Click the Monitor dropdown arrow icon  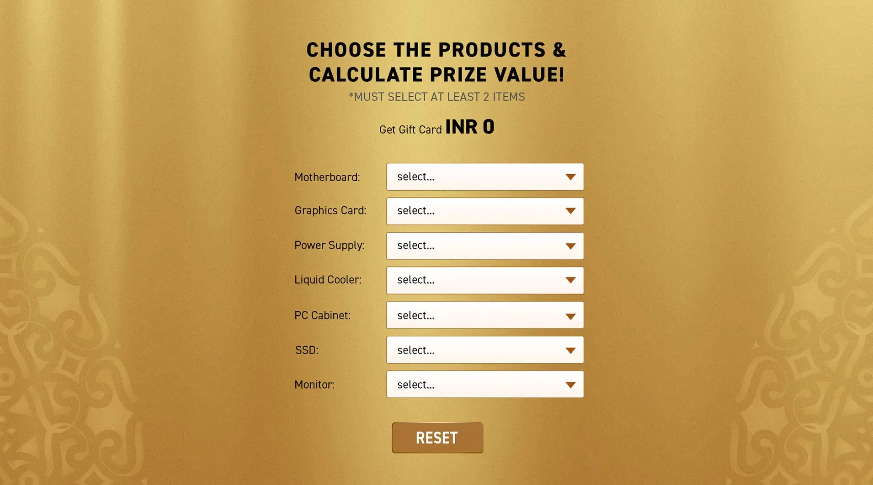click(x=570, y=384)
